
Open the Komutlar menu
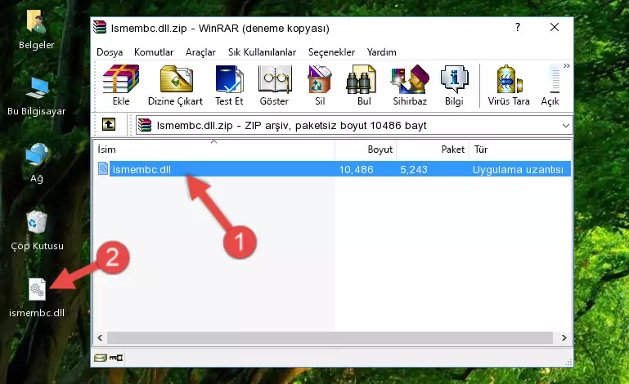154,52
